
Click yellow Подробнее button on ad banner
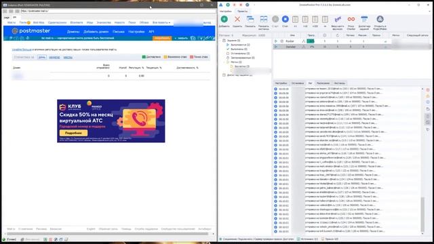(x=73, y=133)
